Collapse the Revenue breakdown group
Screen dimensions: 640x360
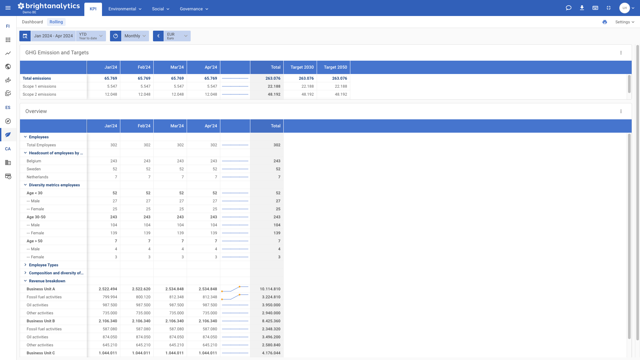pyautogui.click(x=25, y=281)
